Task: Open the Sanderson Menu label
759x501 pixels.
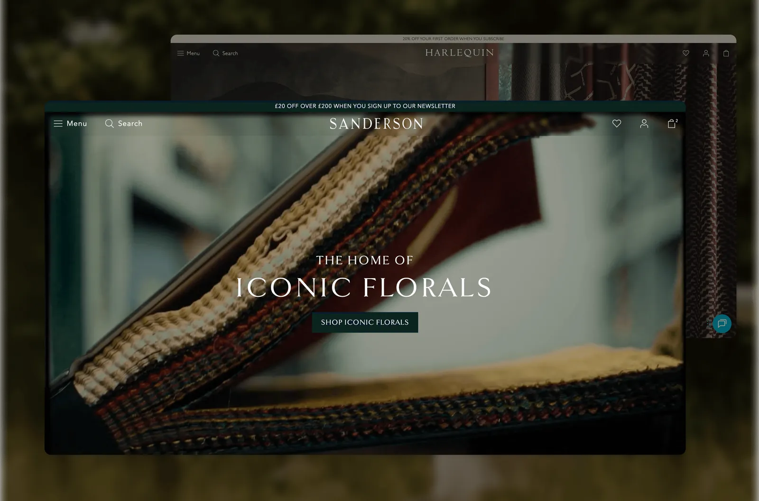Action: pos(77,124)
